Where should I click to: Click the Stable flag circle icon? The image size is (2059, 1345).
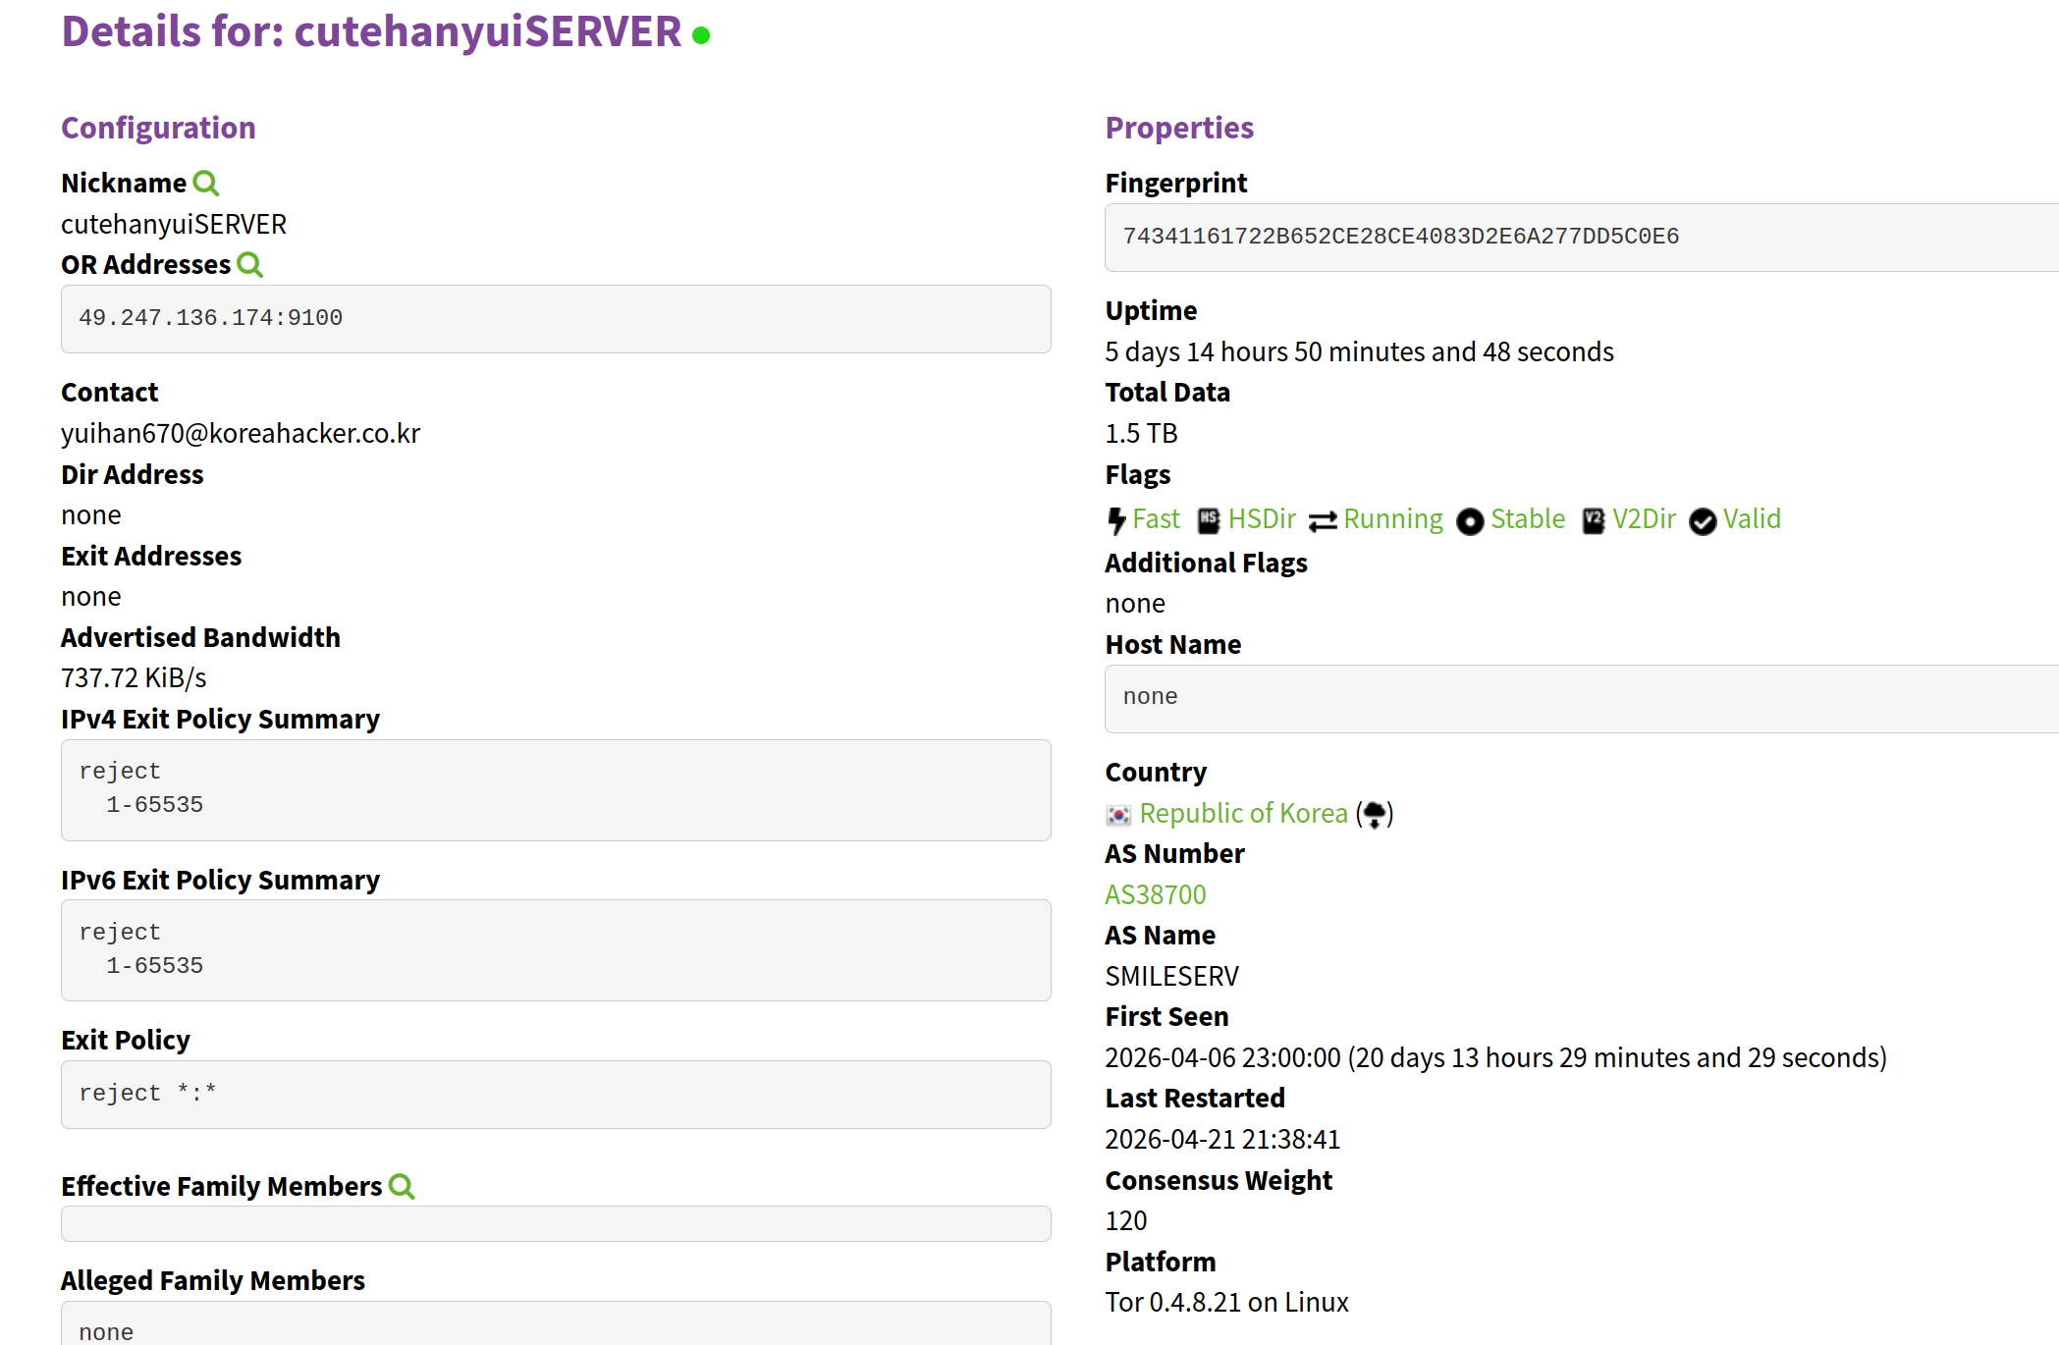[1470, 521]
